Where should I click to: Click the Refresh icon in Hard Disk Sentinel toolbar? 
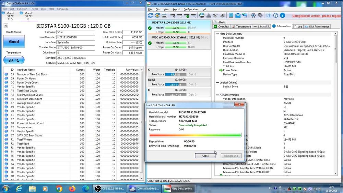(x=151, y=15)
